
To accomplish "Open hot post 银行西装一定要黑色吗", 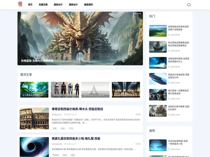I will coord(179,92).
